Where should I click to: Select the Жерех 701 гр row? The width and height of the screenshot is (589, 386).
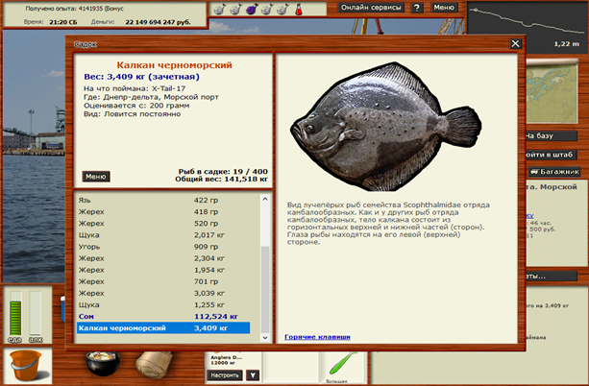click(x=163, y=281)
